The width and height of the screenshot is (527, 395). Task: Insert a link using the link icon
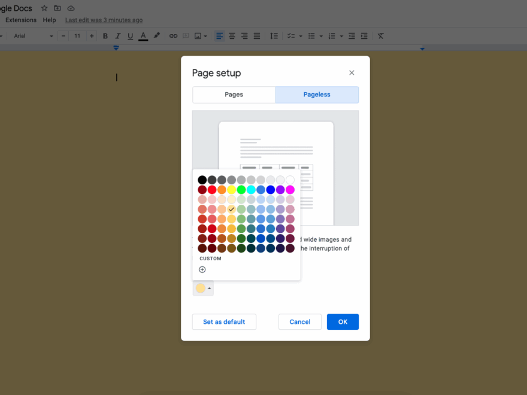point(173,36)
